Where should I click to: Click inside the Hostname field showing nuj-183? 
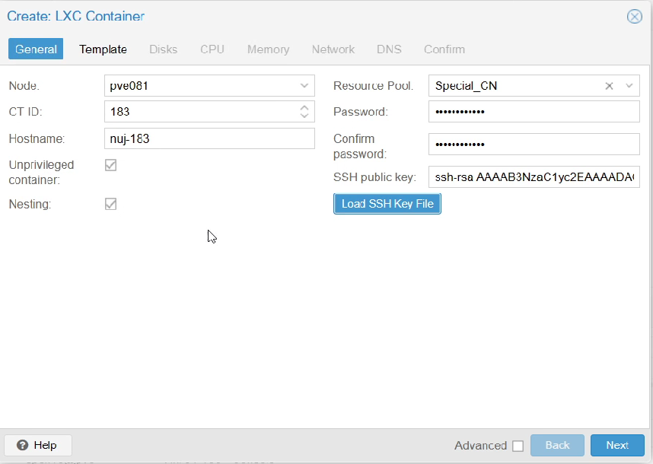click(209, 138)
